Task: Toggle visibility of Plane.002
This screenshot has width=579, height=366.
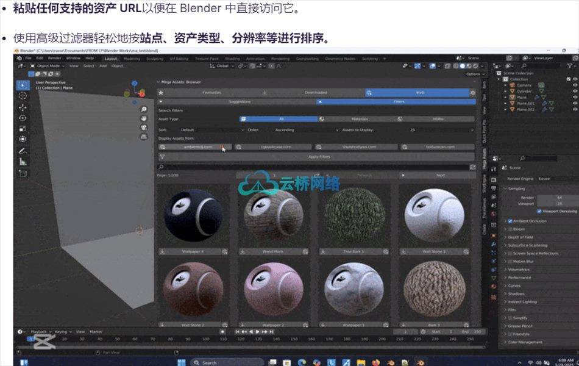Action: click(575, 109)
